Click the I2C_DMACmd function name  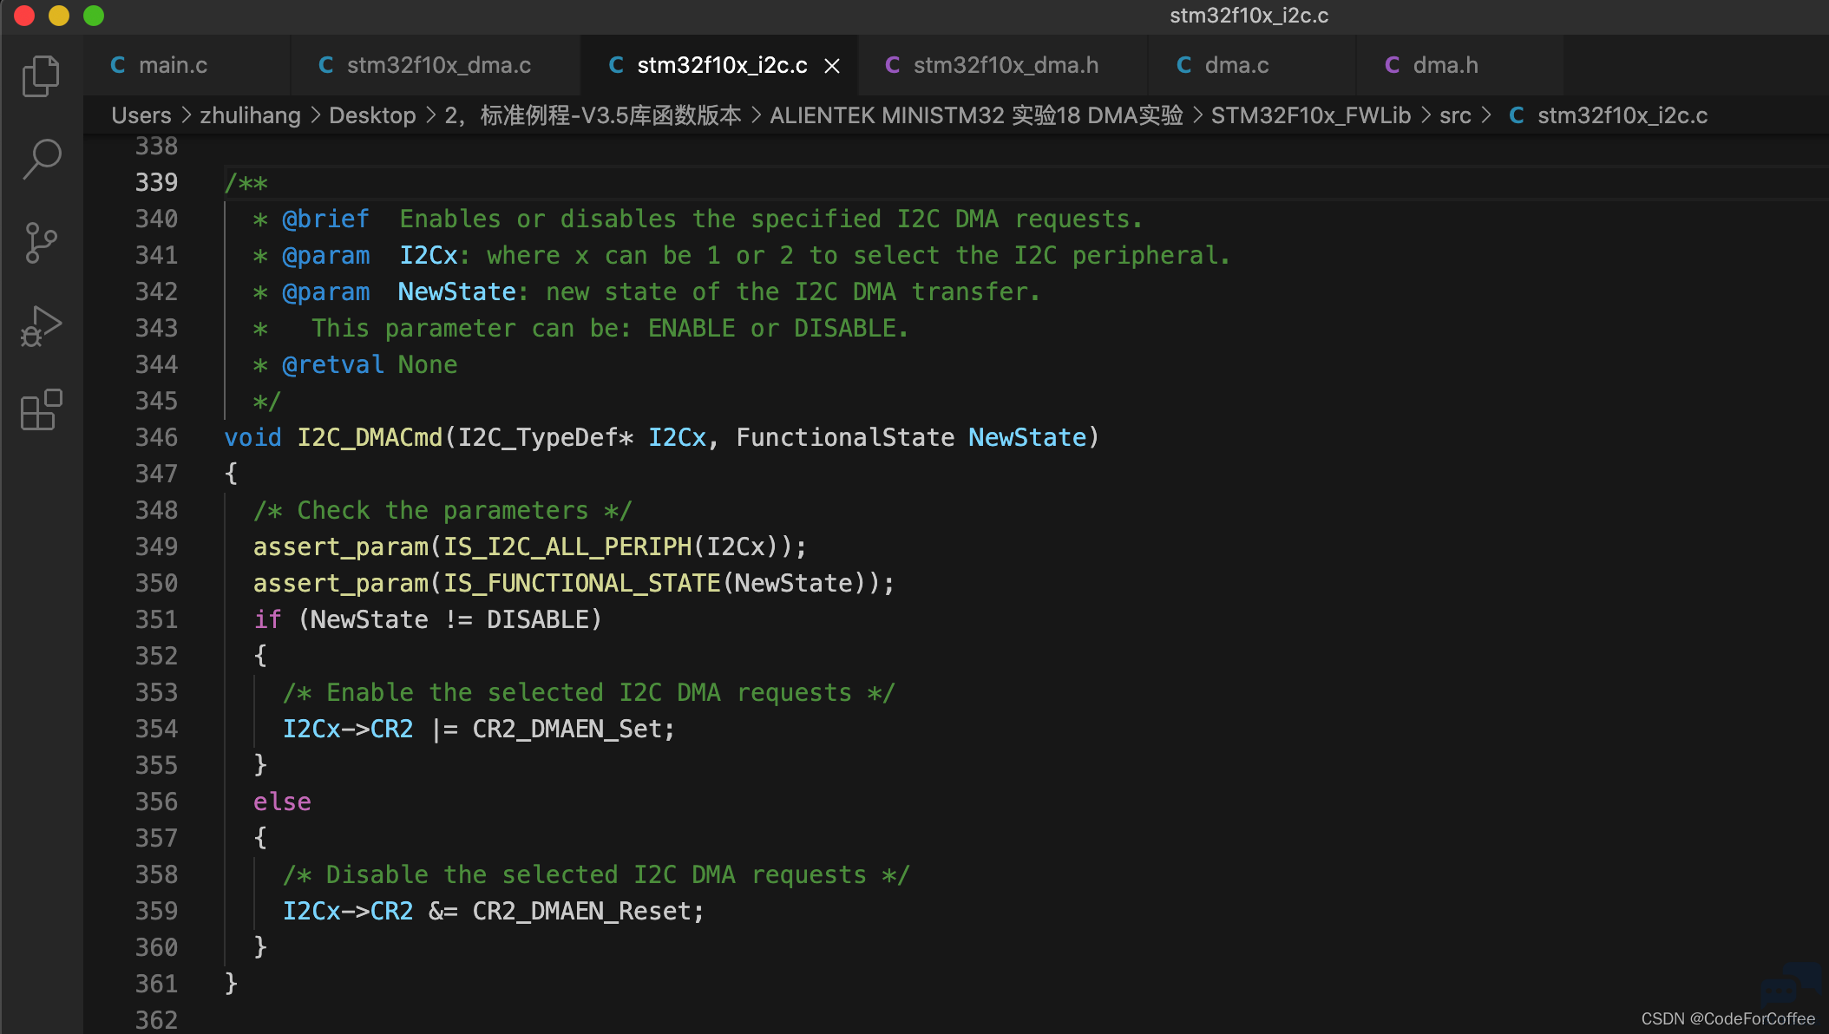coord(370,437)
